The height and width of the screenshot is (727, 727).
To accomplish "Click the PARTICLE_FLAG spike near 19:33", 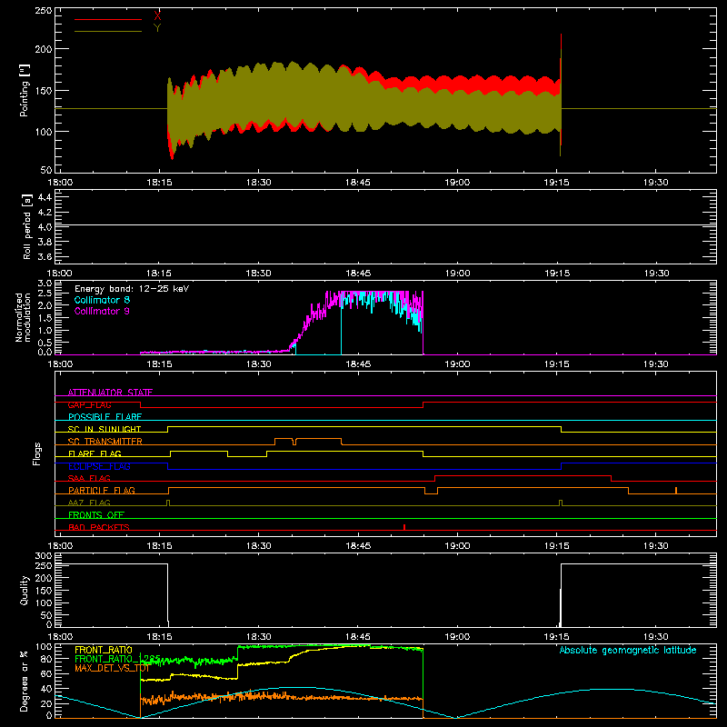I will (676, 490).
